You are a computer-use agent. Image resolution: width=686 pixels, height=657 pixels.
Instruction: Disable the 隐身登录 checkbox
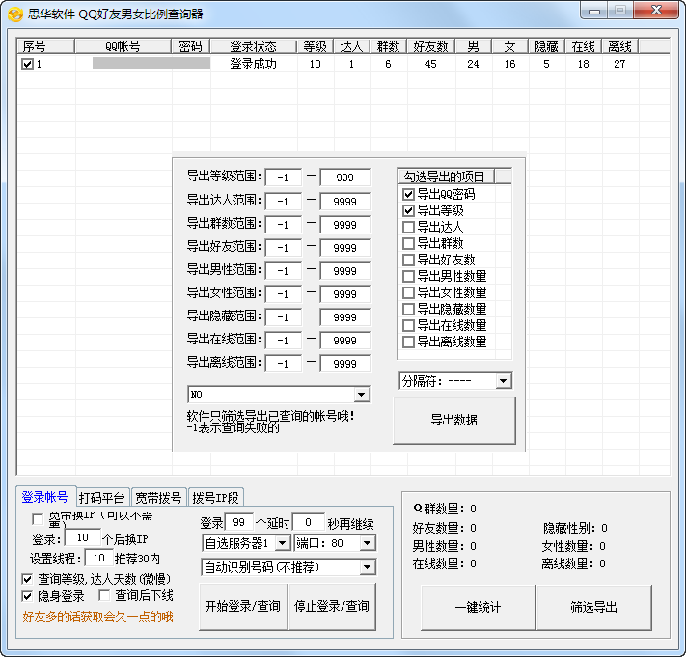28,596
